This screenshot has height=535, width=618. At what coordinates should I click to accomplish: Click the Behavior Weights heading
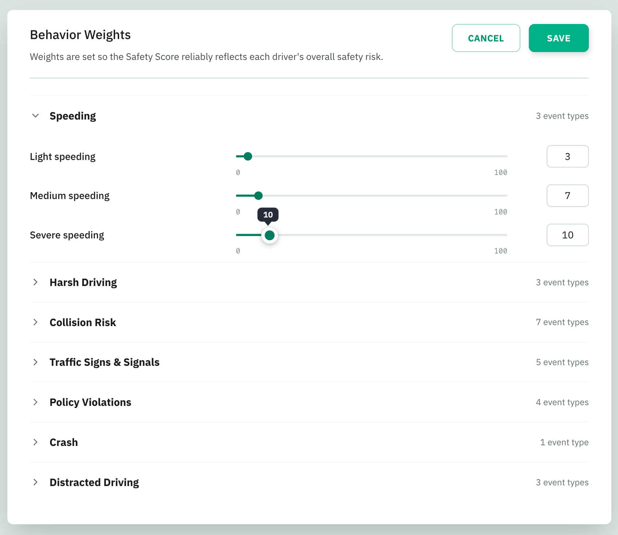point(81,35)
